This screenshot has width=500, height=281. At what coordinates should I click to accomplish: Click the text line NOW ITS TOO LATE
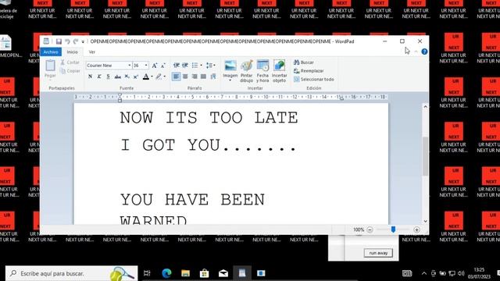tap(209, 118)
